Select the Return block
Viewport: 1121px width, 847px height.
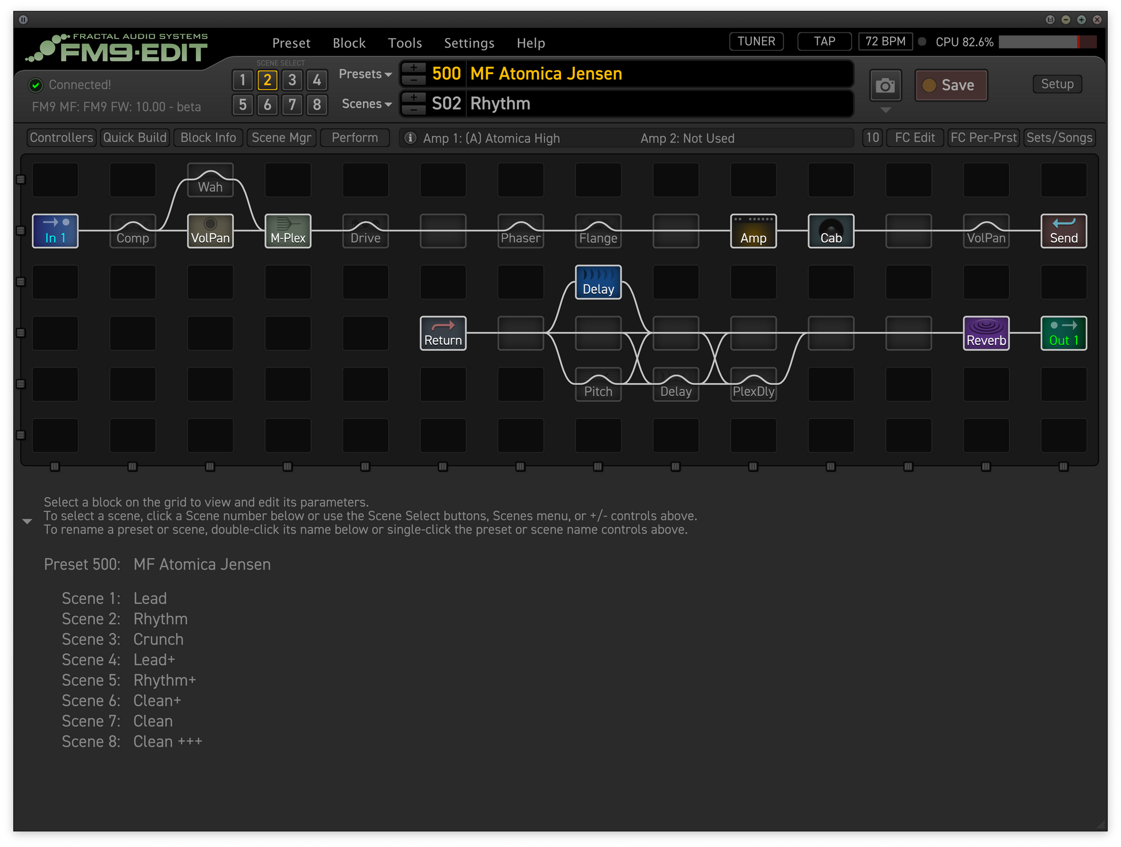pos(442,333)
